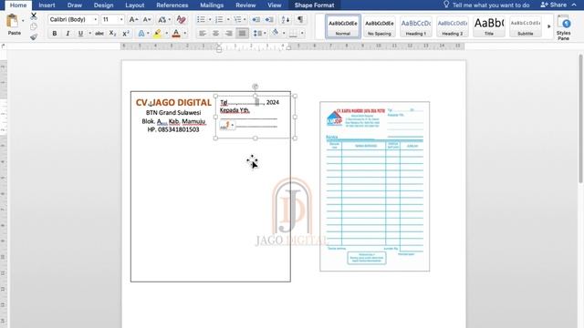Align text left
Screen dimensions: 584x328
coord(203,34)
